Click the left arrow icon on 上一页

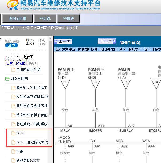[56, 42]
